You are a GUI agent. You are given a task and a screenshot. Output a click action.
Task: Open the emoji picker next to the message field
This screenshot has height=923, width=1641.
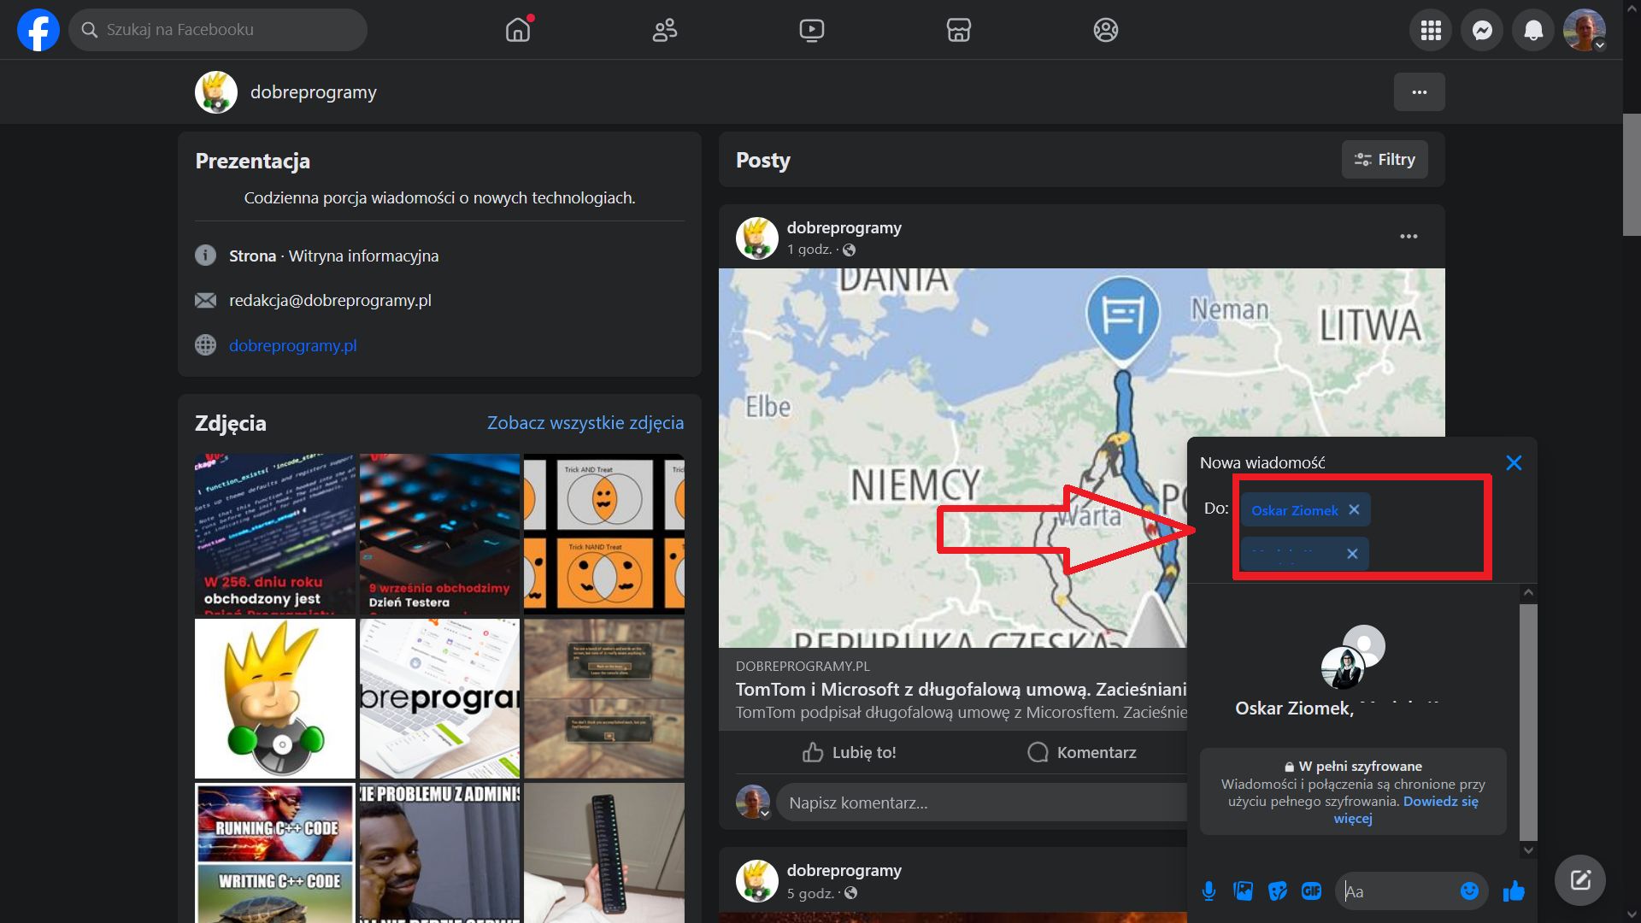pos(1469,891)
